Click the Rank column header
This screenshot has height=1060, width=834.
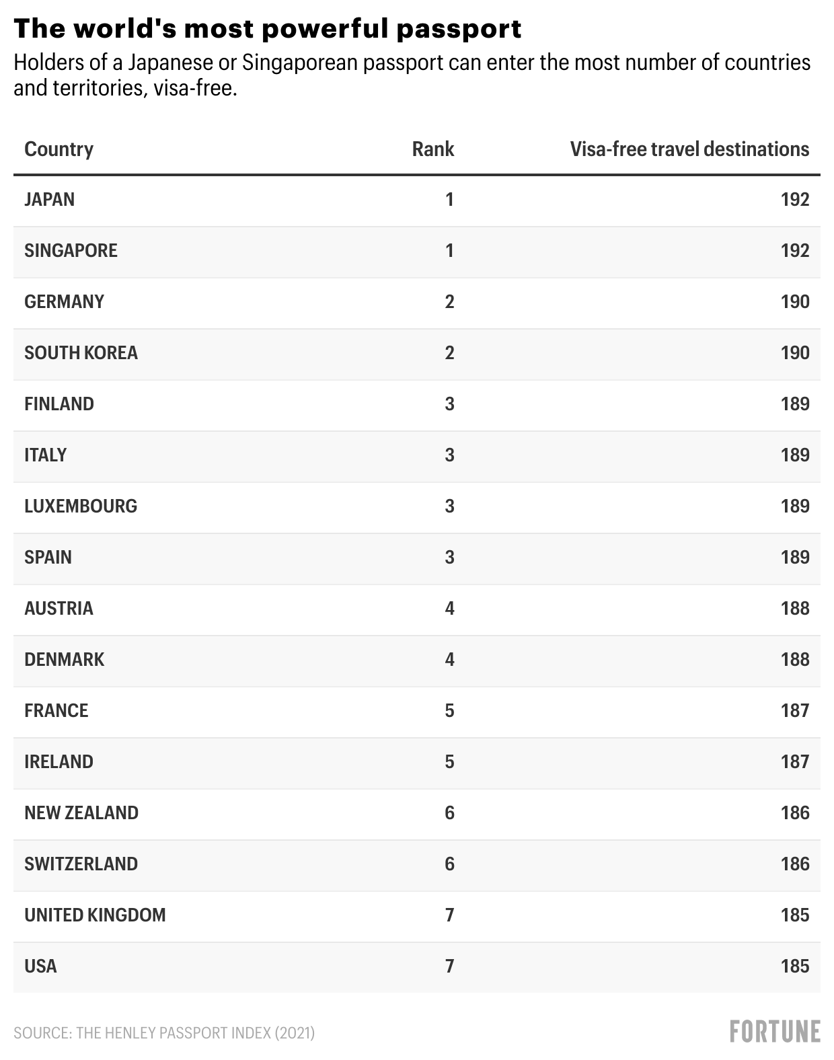tap(432, 149)
